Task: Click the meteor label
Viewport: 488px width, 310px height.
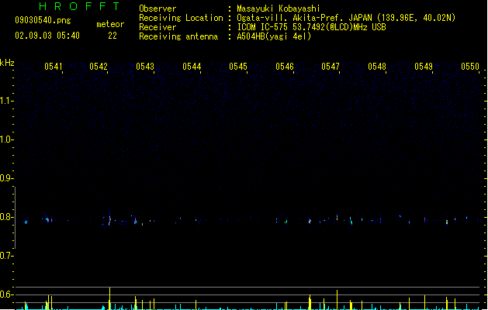Action: coord(110,24)
